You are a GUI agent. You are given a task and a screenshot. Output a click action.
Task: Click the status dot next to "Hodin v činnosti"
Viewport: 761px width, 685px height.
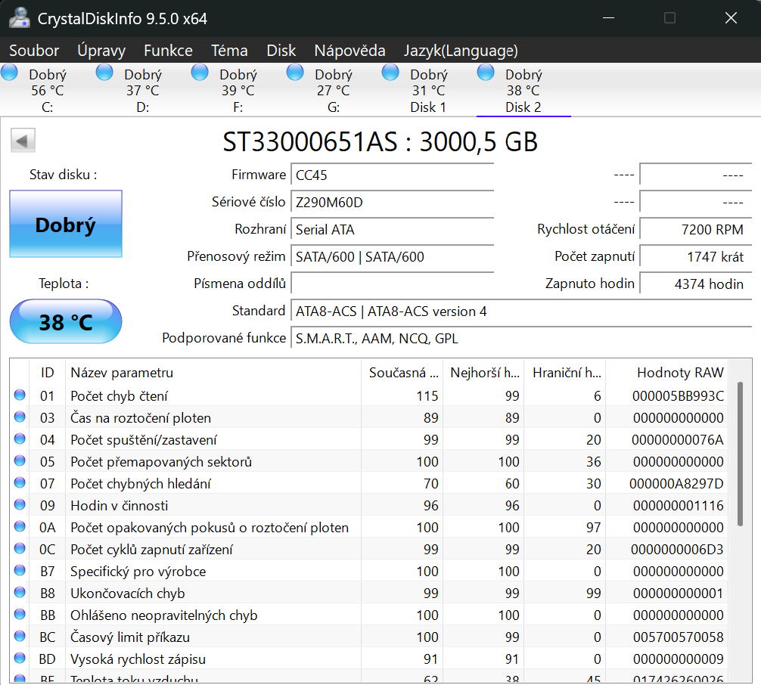(x=19, y=505)
